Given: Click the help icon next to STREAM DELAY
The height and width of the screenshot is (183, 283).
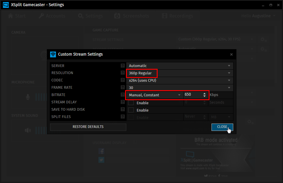Looking at the screenshot, I should [123, 102].
